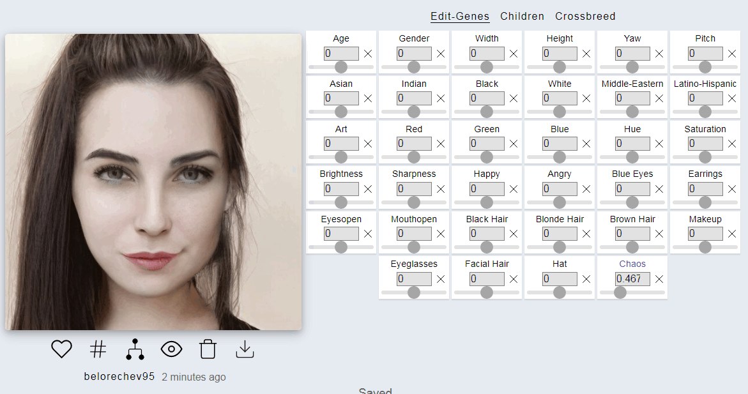Toggle the eye visibility icon
748x394 pixels.
[171, 349]
